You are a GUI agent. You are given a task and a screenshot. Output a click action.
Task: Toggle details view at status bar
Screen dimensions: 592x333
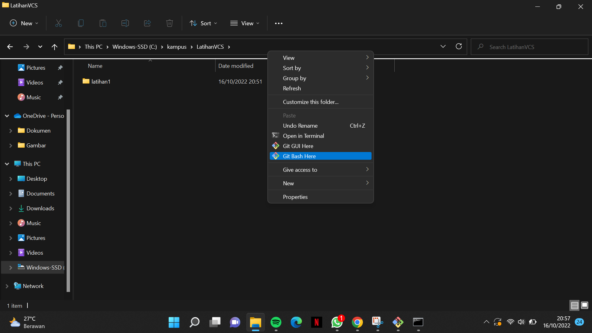[x=574, y=305]
